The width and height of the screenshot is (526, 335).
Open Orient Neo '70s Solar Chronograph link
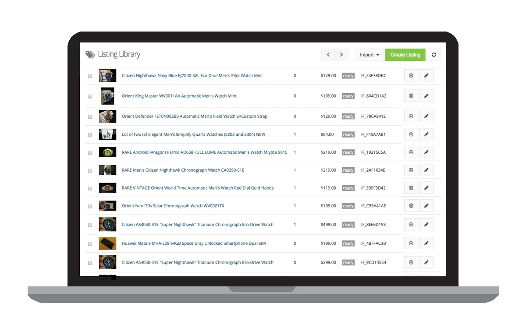click(x=173, y=206)
